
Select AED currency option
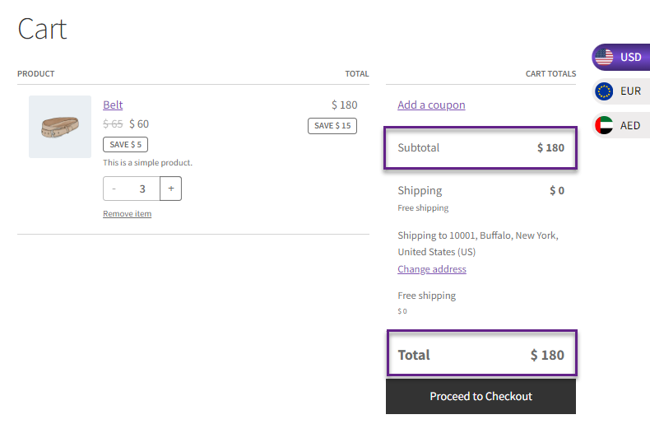click(621, 125)
